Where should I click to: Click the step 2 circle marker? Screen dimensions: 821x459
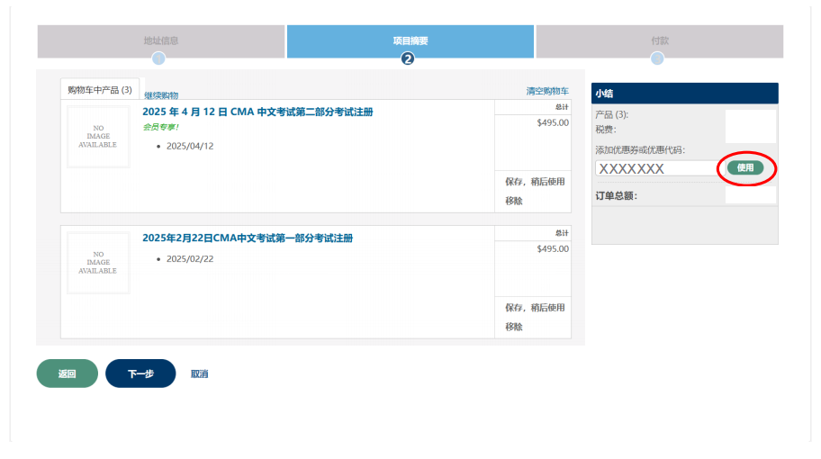pos(408,59)
